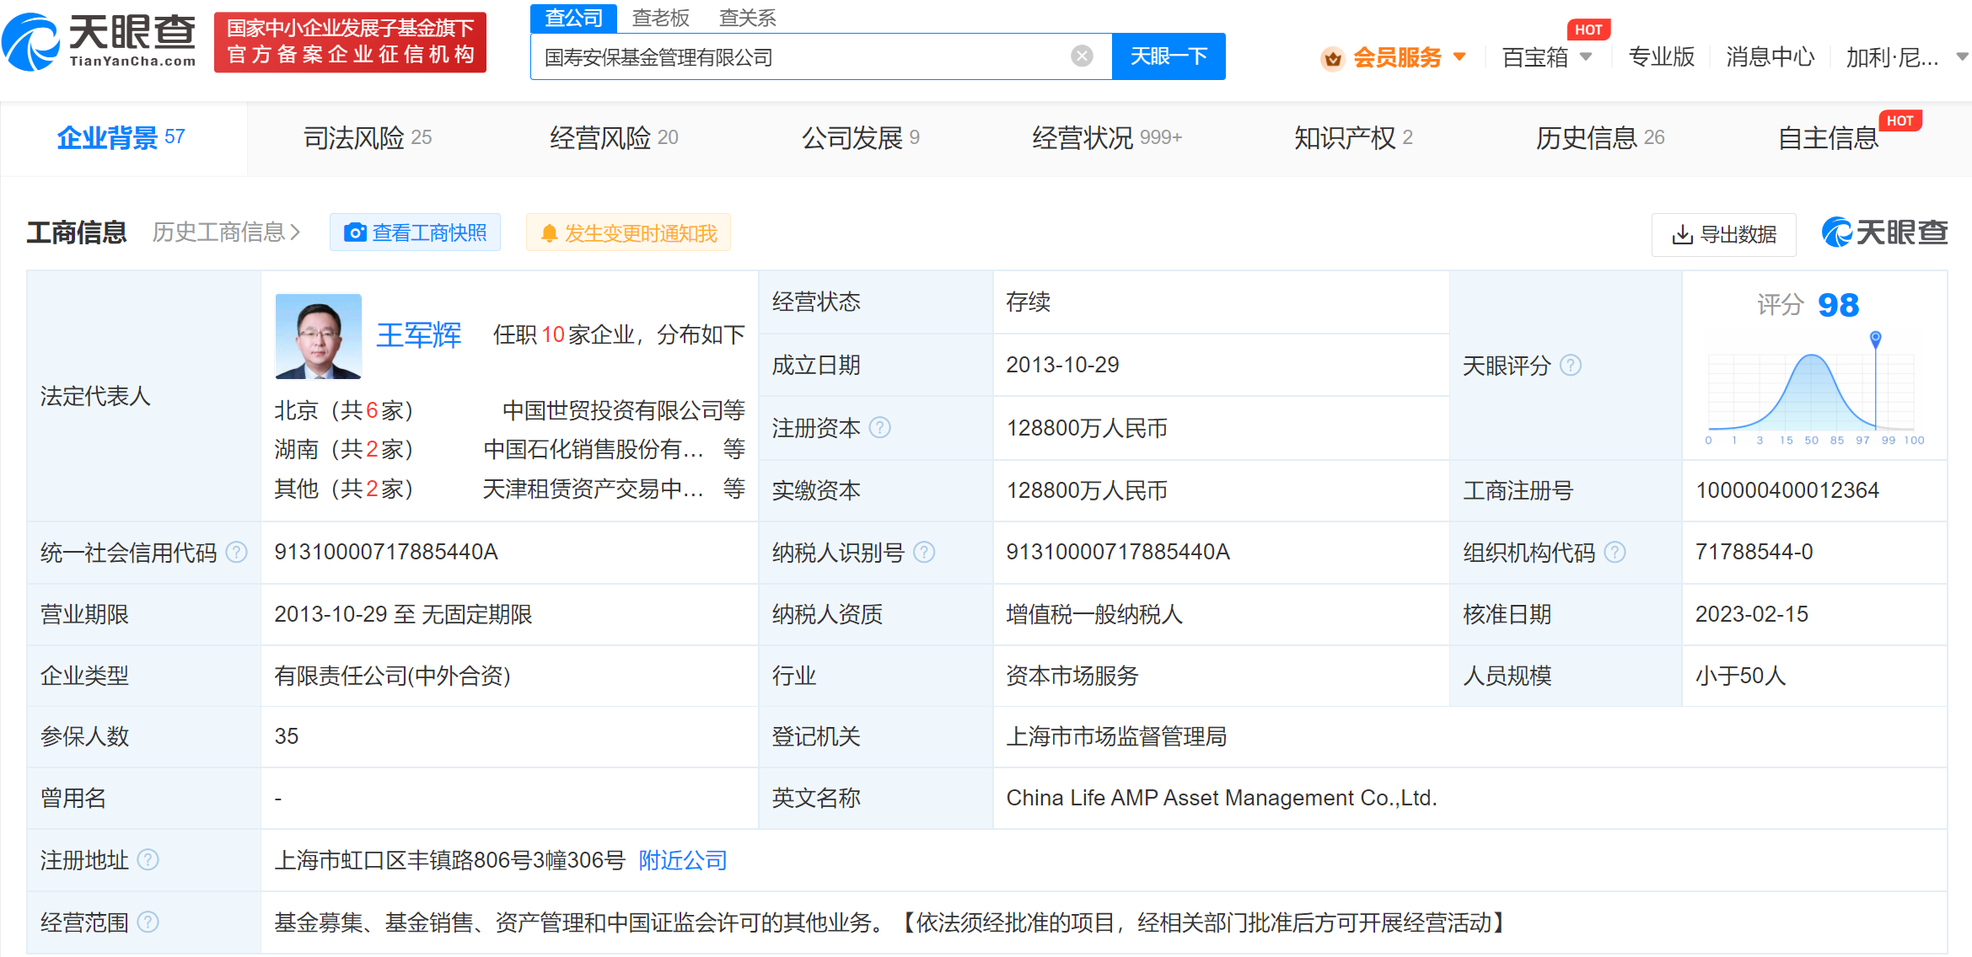
Task: Click help icon next to 注册地址
Action: (148, 859)
